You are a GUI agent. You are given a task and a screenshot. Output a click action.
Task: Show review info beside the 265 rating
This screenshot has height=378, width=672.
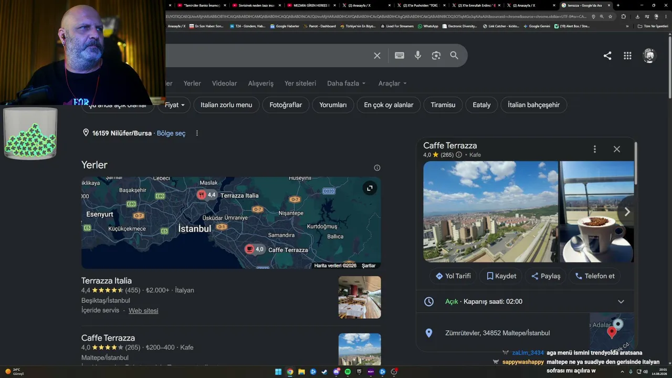click(459, 155)
